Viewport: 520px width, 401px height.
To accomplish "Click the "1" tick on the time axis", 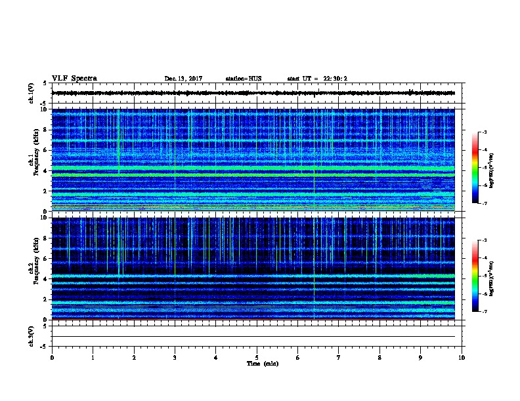I will [x=93, y=358].
